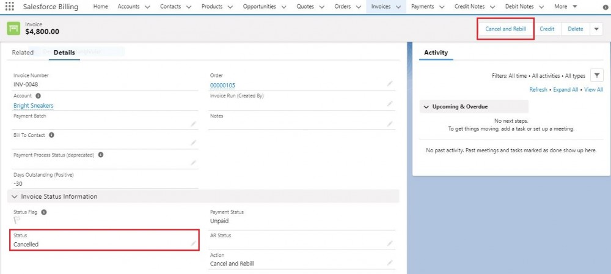Go to the Home tab

click(x=101, y=7)
